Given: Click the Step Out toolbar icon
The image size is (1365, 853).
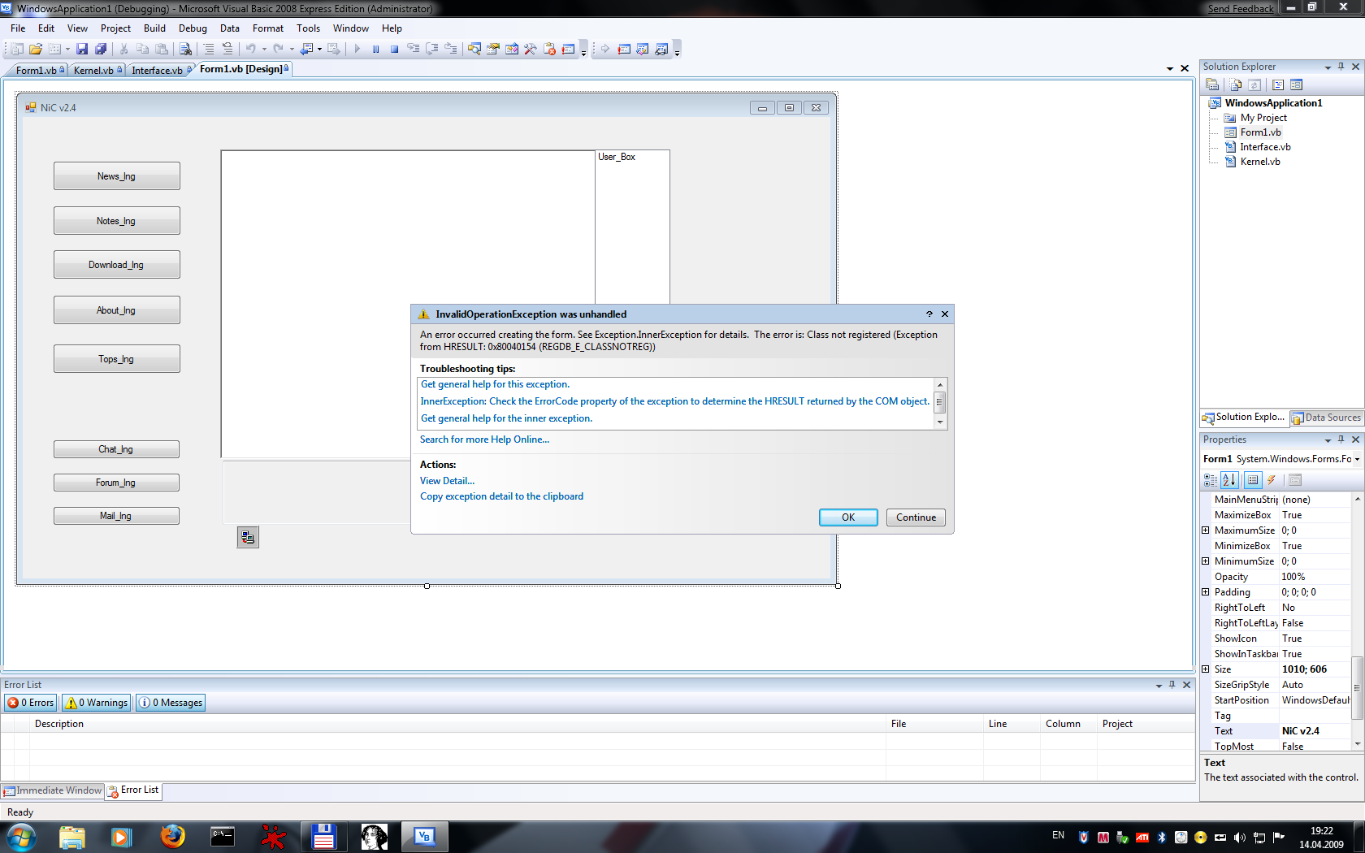Looking at the screenshot, I should 450,49.
